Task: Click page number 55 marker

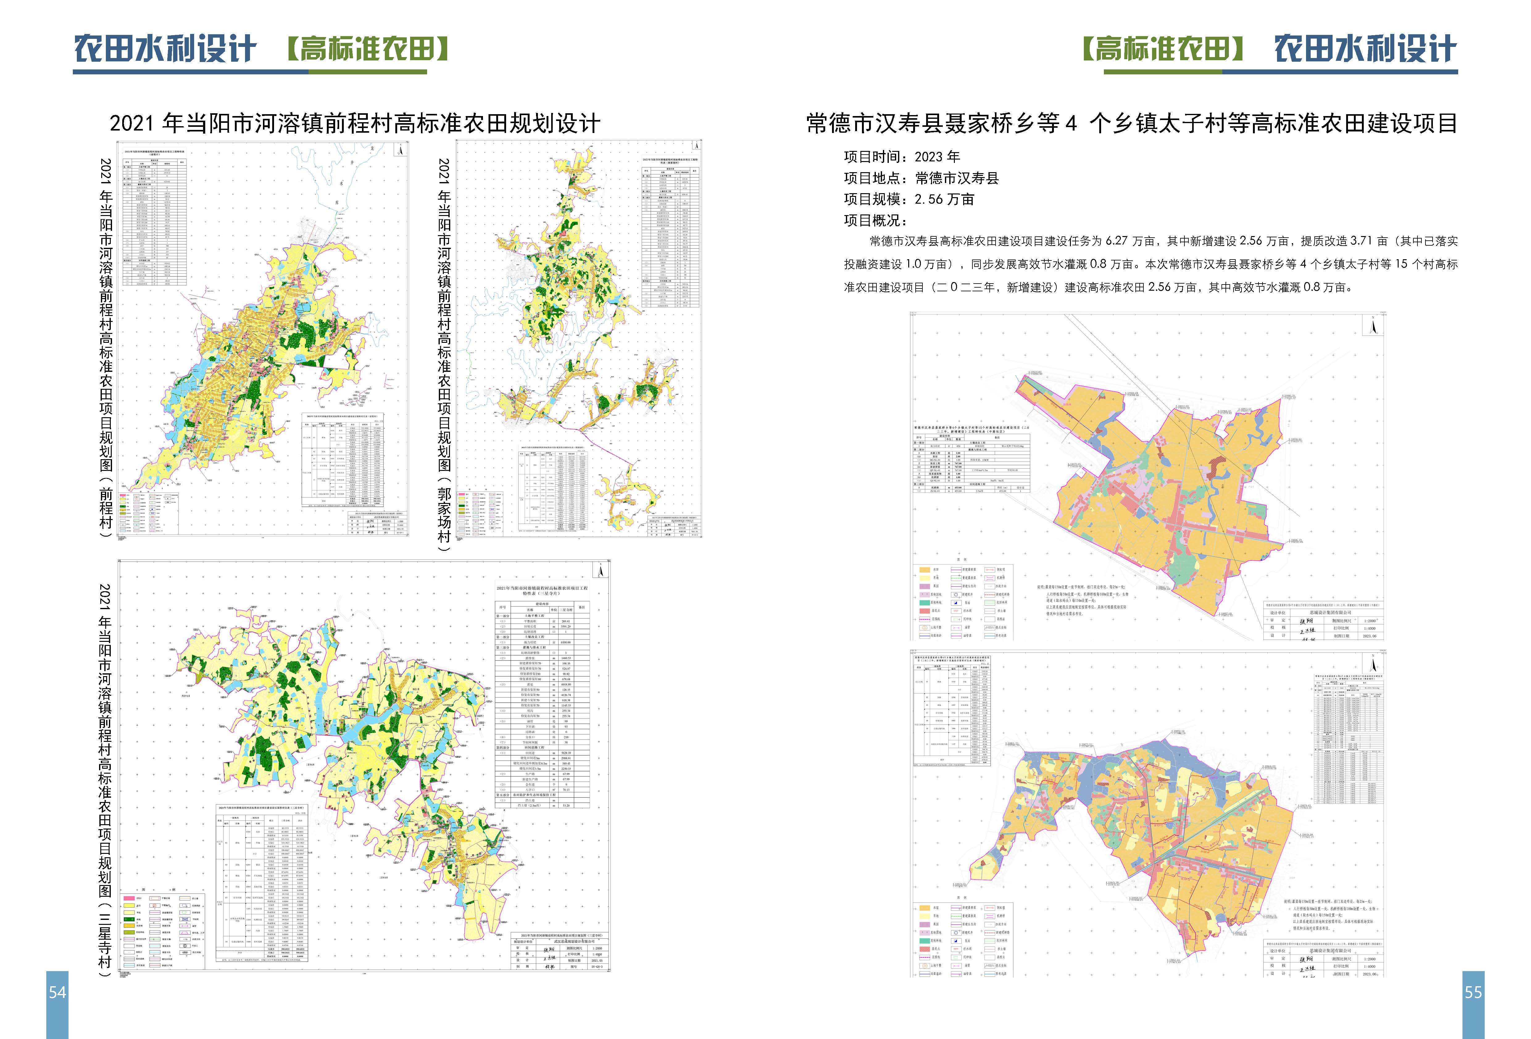Action: [x=1473, y=992]
